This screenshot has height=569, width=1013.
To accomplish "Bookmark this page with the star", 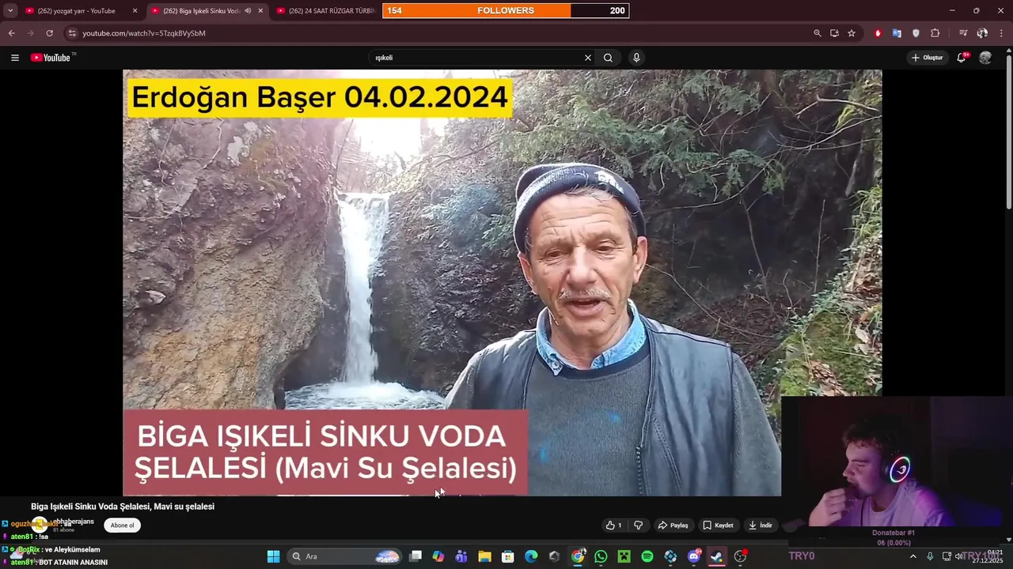I will click(852, 33).
